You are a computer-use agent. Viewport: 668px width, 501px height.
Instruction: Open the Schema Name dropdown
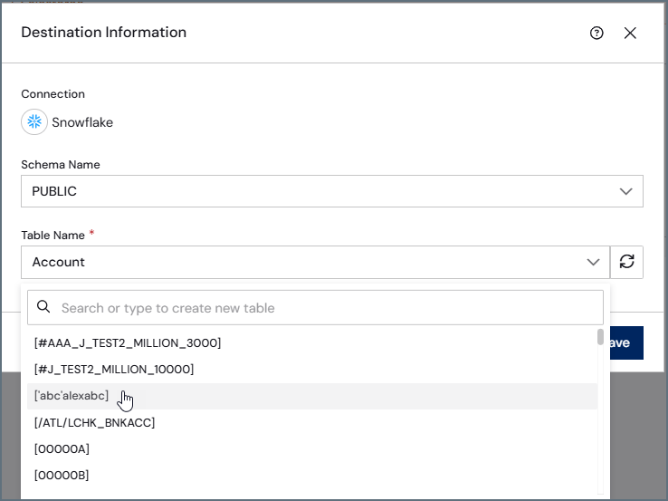pyautogui.click(x=332, y=191)
